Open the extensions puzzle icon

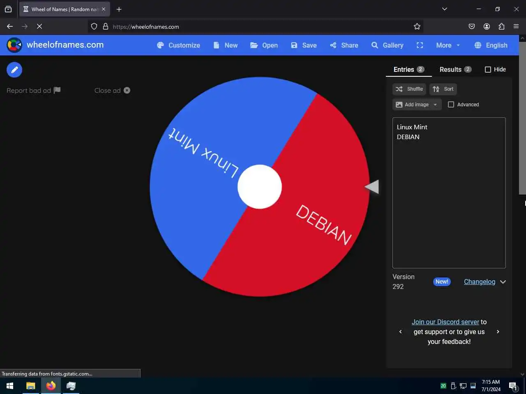point(501,26)
